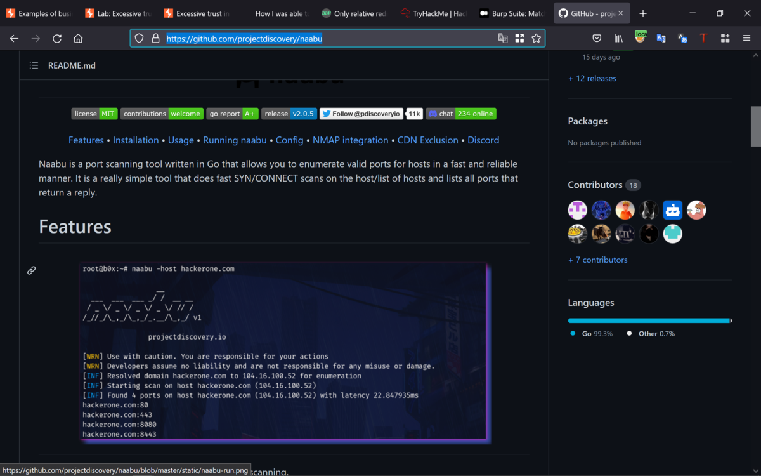Click the Discord chat 234 online badge
This screenshot has height=476, width=761.
pyautogui.click(x=461, y=114)
